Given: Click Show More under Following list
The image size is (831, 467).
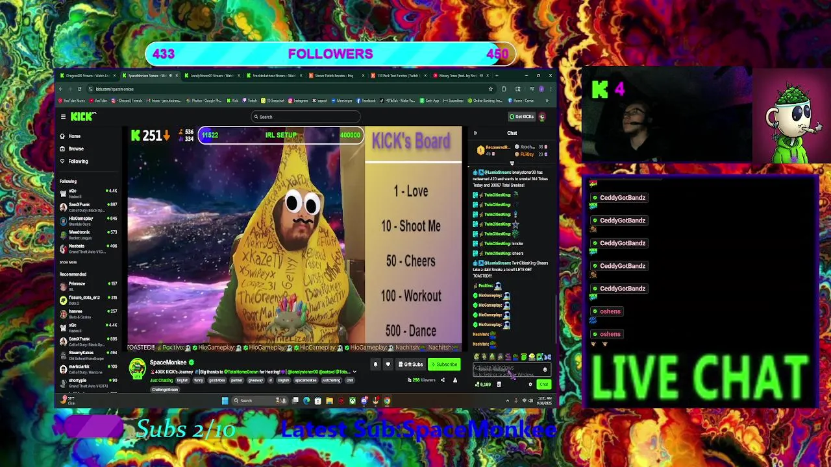Looking at the screenshot, I should click(x=68, y=262).
